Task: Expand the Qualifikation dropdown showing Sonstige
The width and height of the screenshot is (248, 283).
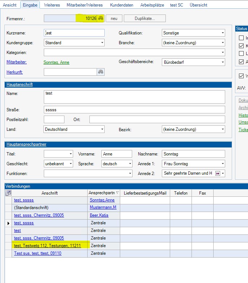Action: pyautogui.click(x=222, y=33)
